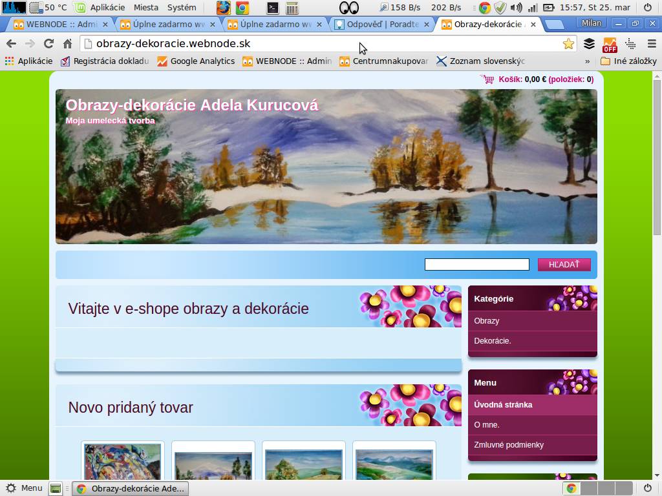Screen dimensions: 662x496
Task: Open the O mne. page
Action: pos(533,425)
